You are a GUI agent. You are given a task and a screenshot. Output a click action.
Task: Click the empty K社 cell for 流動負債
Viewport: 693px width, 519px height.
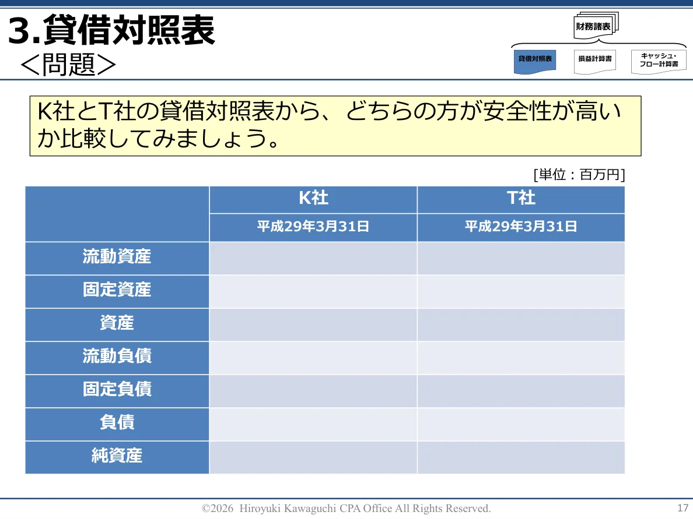(x=313, y=358)
